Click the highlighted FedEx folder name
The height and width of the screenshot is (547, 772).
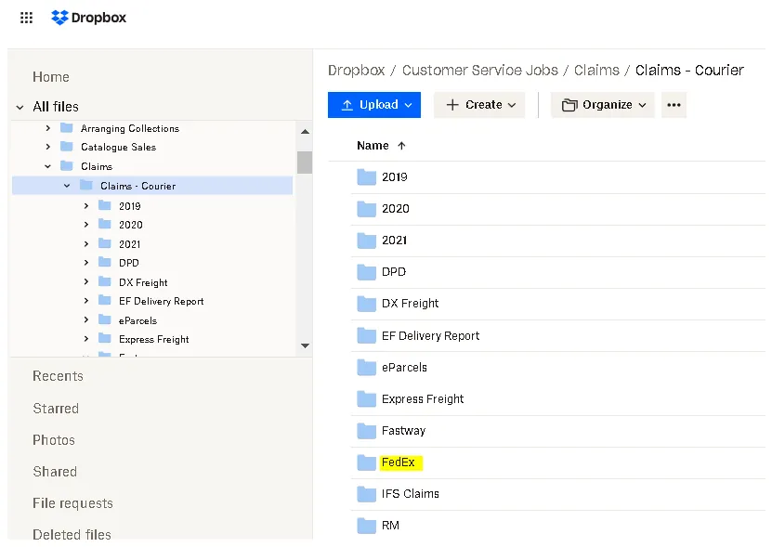tap(399, 462)
